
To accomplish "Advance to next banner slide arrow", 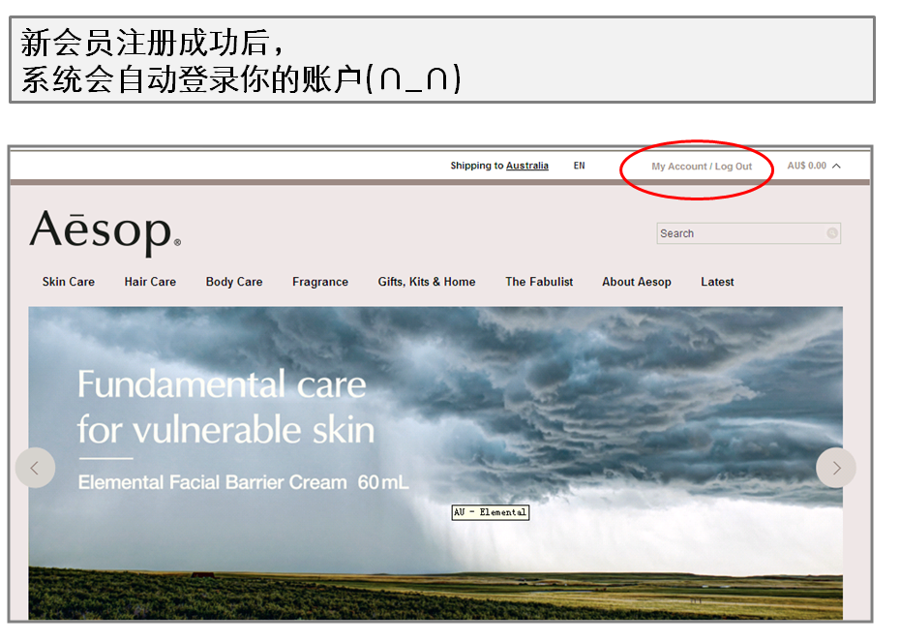I will tap(836, 468).
